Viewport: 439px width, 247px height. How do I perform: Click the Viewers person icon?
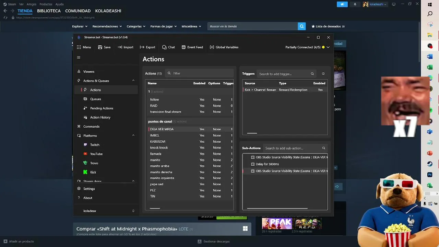pyautogui.click(x=79, y=72)
